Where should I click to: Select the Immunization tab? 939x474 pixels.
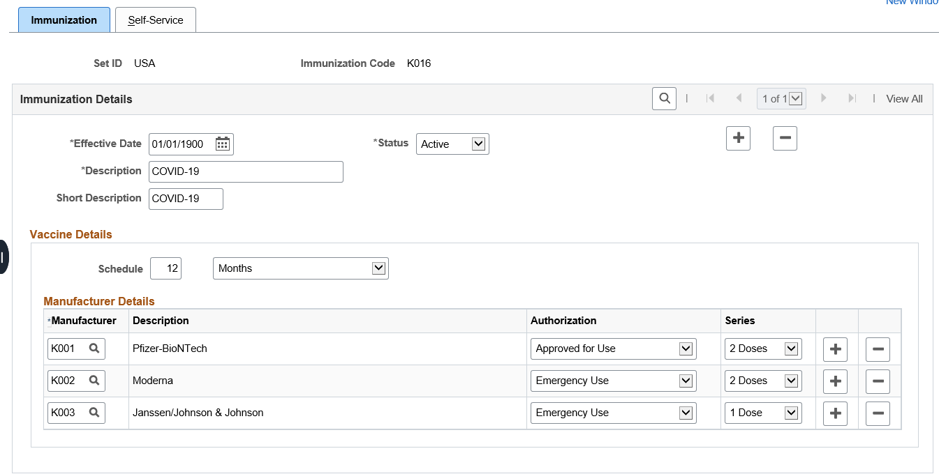64,20
